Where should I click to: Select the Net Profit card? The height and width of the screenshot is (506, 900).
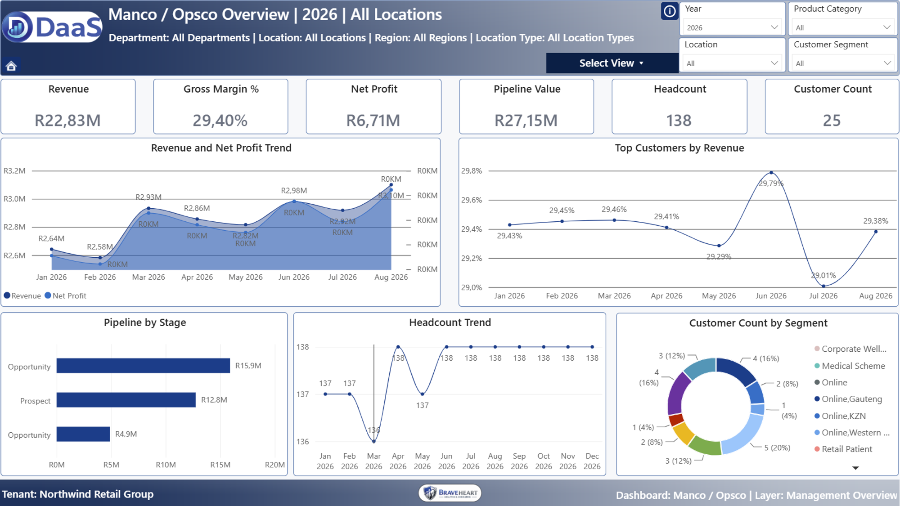pos(373,107)
